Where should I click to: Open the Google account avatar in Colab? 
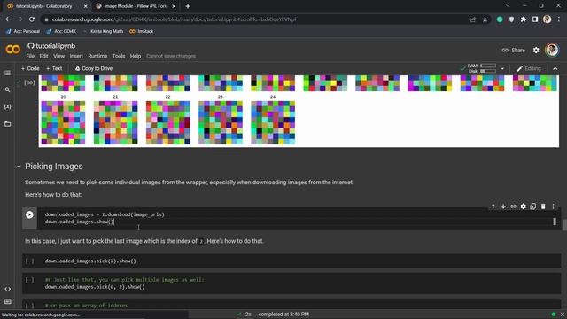pos(552,50)
